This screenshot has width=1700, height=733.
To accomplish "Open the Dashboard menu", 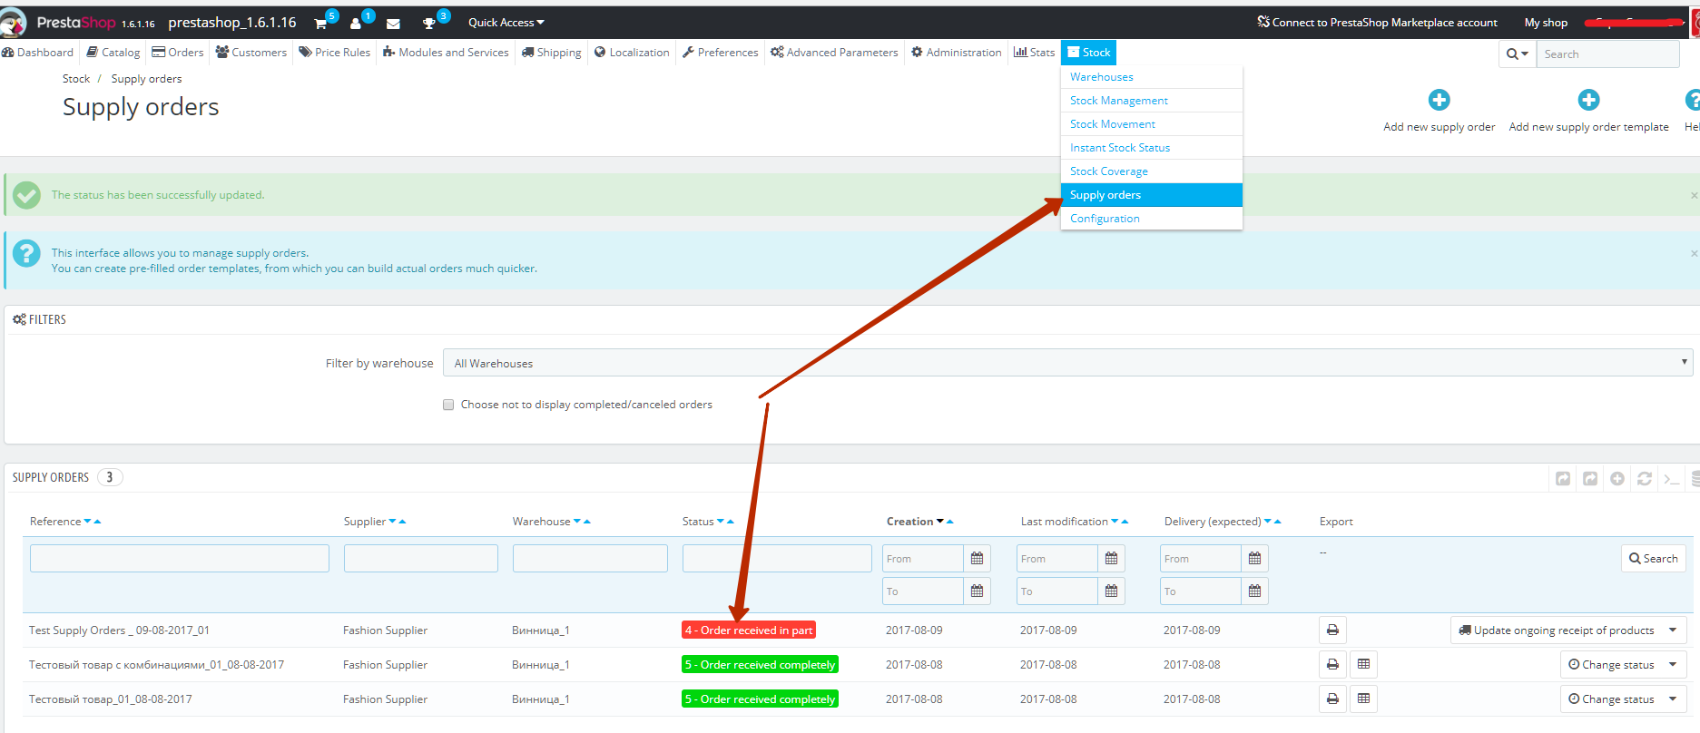I will (38, 53).
